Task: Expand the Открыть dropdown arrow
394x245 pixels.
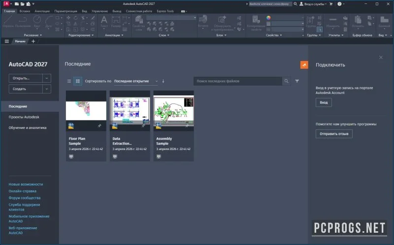Action: [47, 78]
